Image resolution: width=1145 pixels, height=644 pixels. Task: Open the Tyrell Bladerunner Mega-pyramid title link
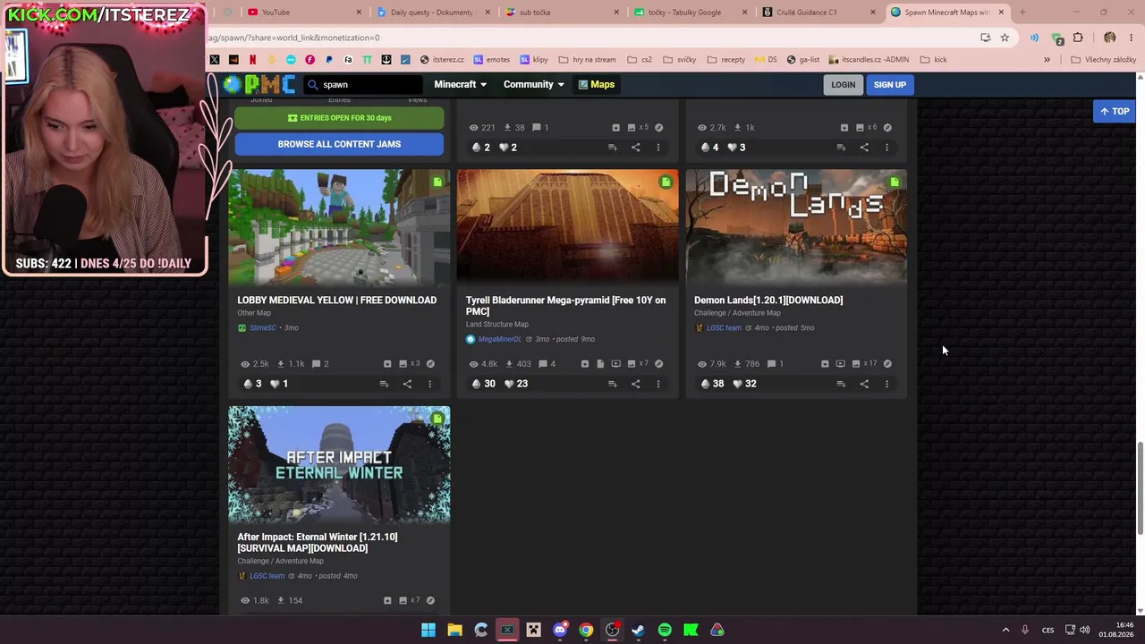[565, 306]
